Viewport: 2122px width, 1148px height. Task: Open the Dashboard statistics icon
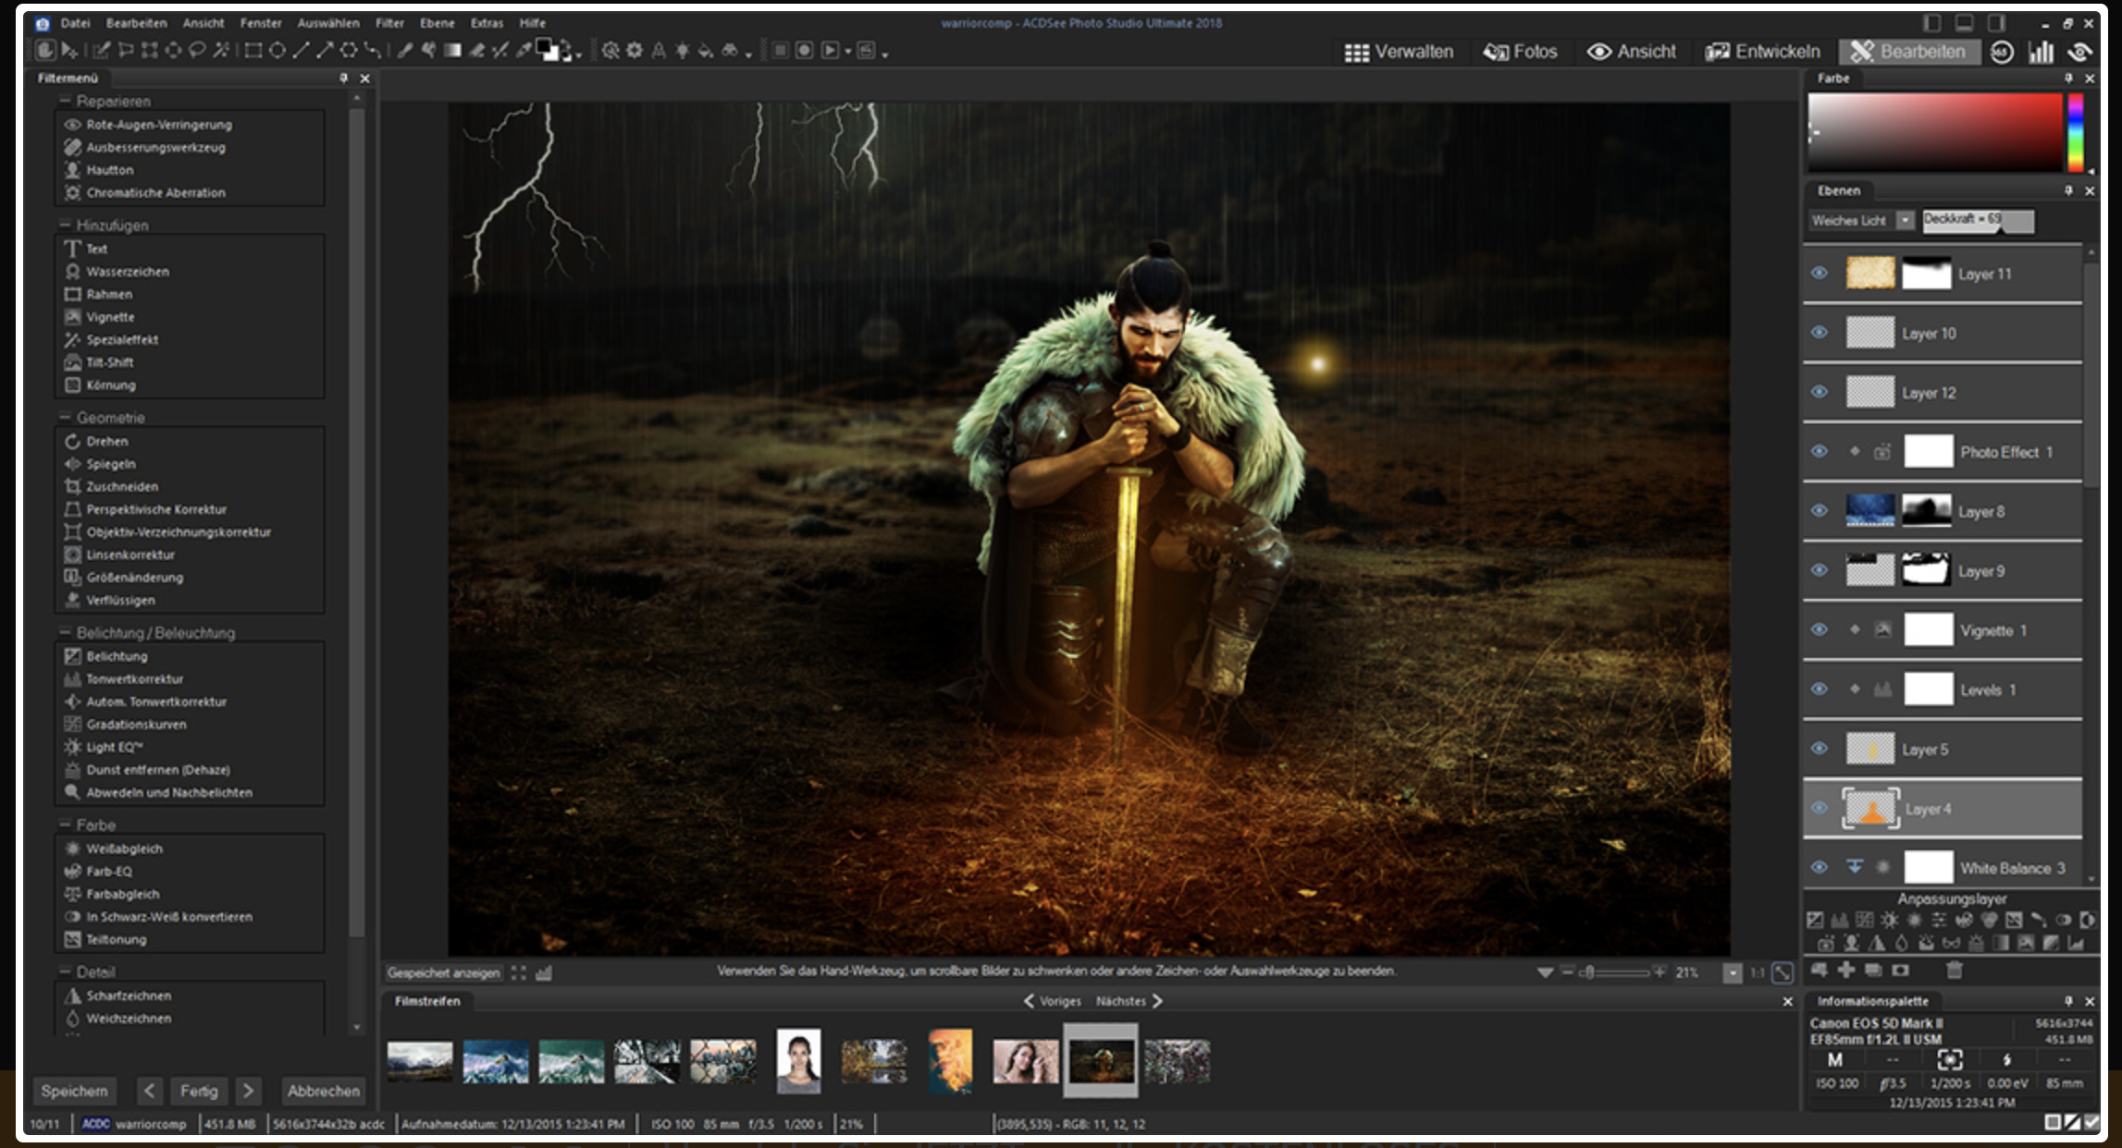pyautogui.click(x=2041, y=52)
